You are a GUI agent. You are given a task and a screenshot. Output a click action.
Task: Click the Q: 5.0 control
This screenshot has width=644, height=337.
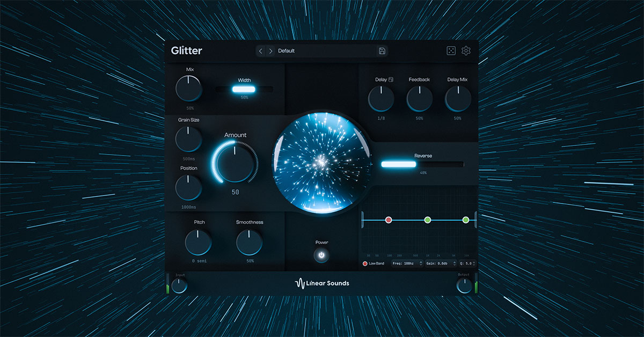(465, 263)
